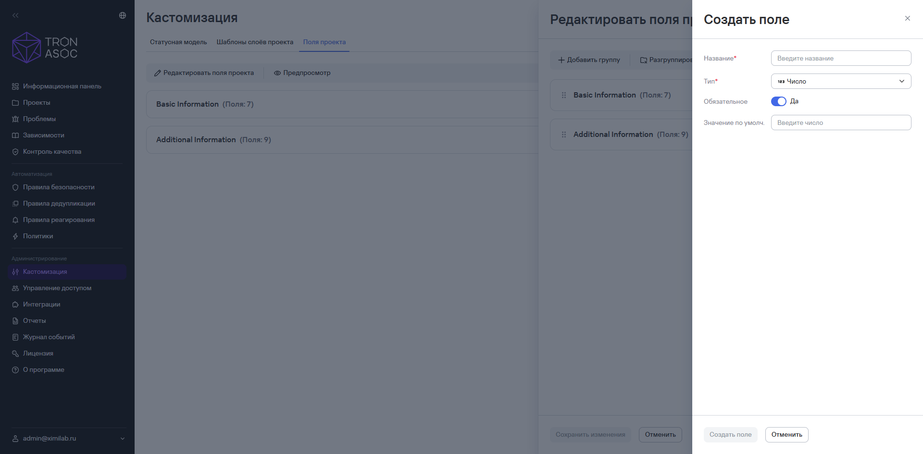Click the Предпросмотр button
The width and height of the screenshot is (923, 454).
(x=302, y=73)
